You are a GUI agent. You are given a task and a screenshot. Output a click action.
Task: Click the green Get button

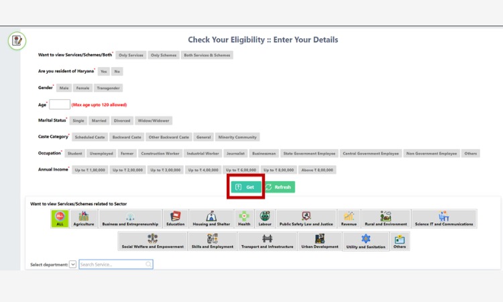(x=246, y=187)
